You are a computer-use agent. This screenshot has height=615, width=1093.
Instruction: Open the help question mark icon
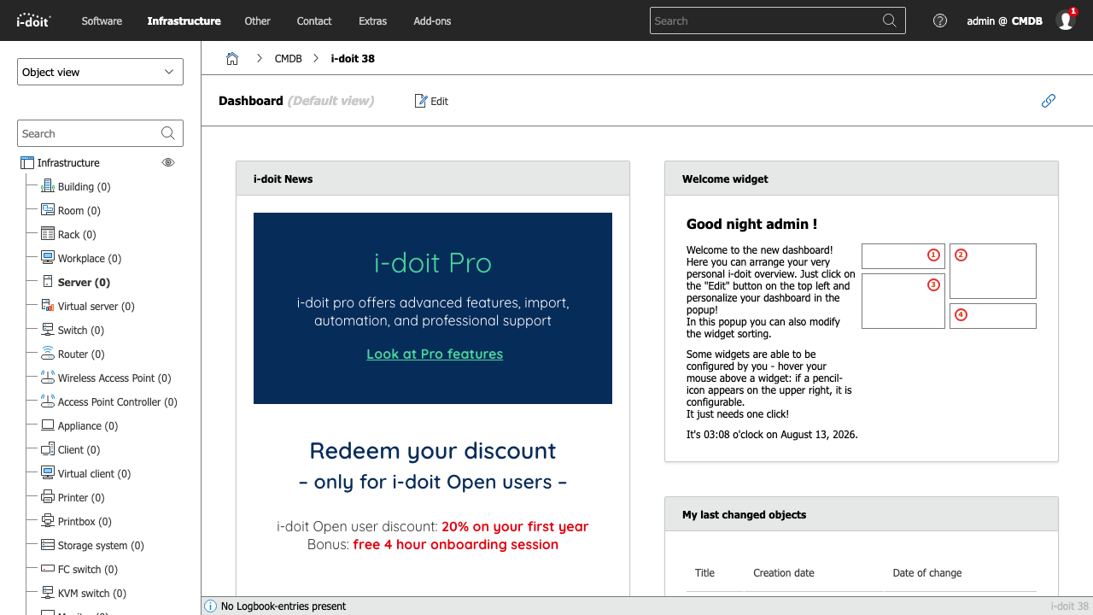(x=940, y=20)
